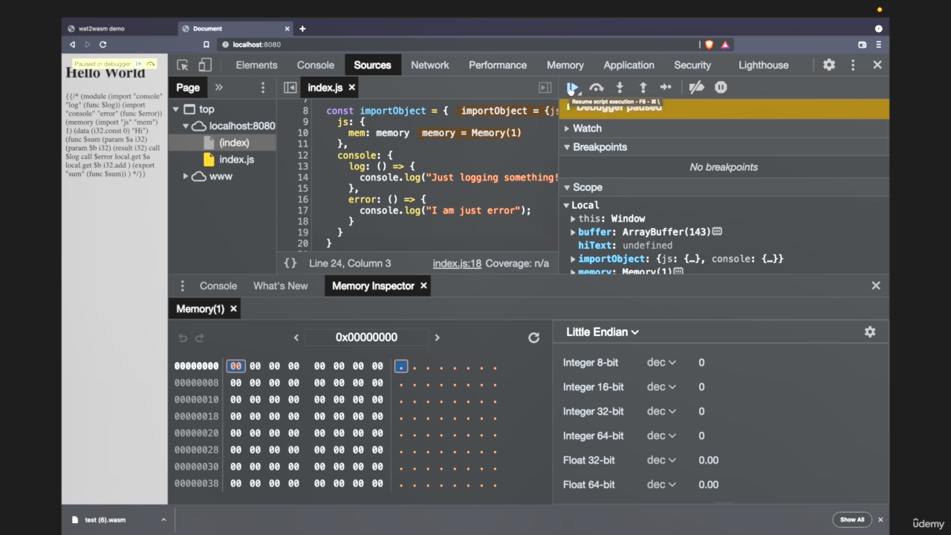This screenshot has height=535, width=951.
Task: Switch to the Network tab
Action: (x=429, y=65)
